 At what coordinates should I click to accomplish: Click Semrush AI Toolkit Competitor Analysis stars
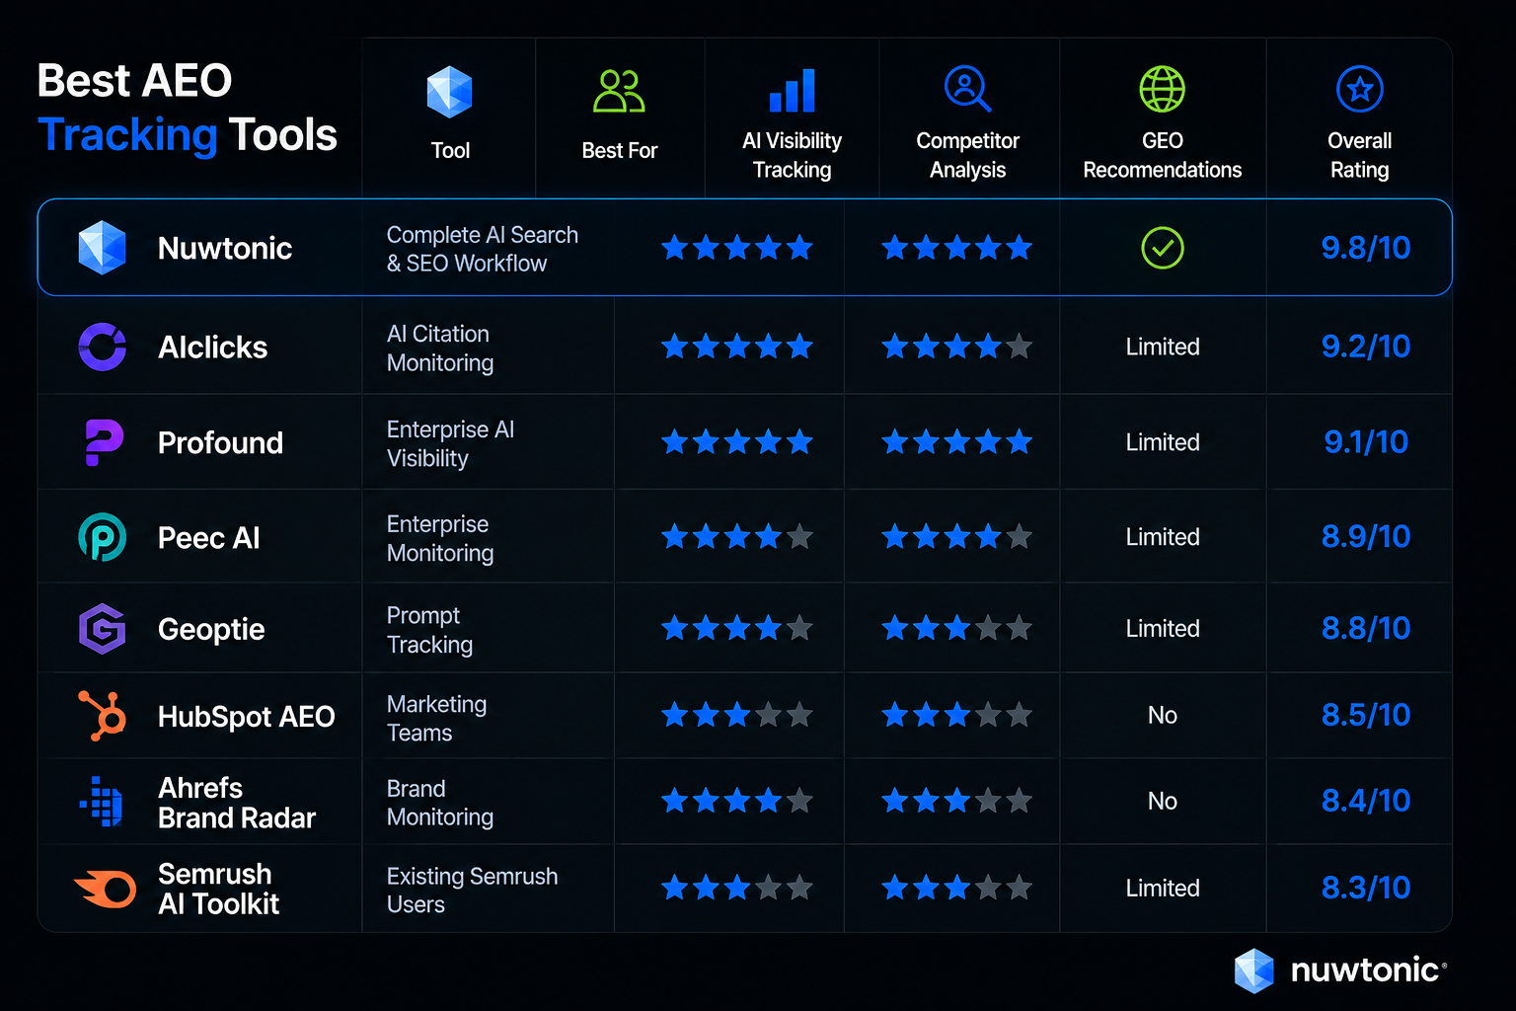(x=957, y=889)
